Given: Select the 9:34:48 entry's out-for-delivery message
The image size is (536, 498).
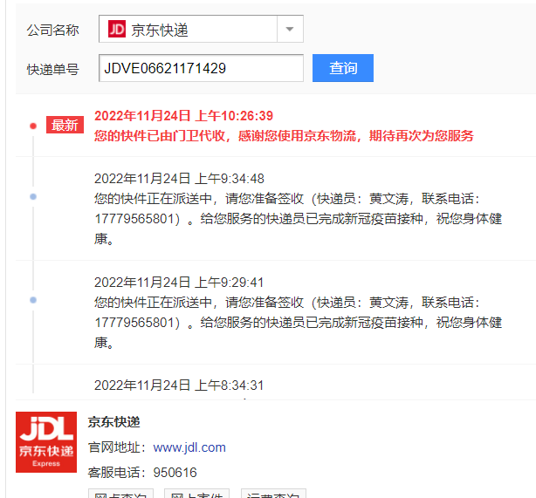Looking at the screenshot, I should [298, 219].
